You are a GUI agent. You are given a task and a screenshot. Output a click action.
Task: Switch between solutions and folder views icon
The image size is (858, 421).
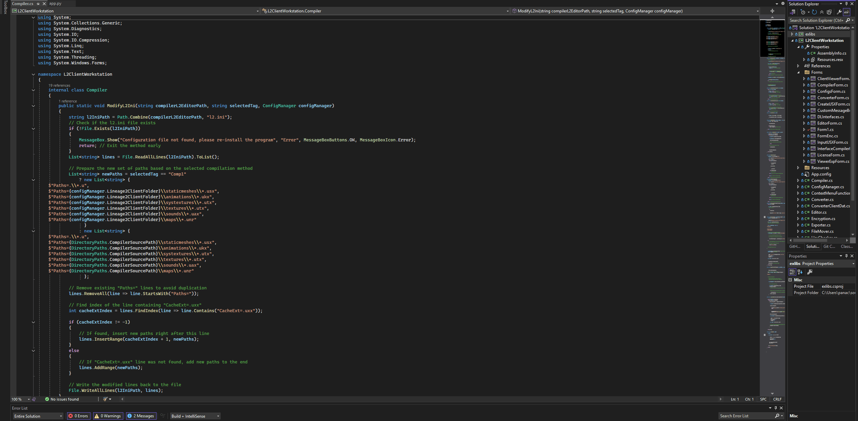[792, 12]
